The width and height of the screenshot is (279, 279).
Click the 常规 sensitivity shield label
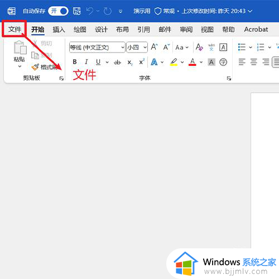point(165,11)
